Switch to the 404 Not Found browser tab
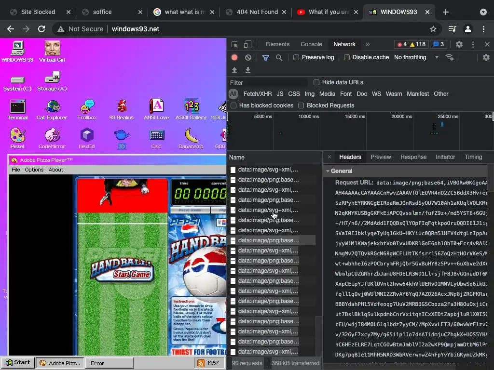Image resolution: width=494 pixels, height=370 pixels. click(x=257, y=12)
